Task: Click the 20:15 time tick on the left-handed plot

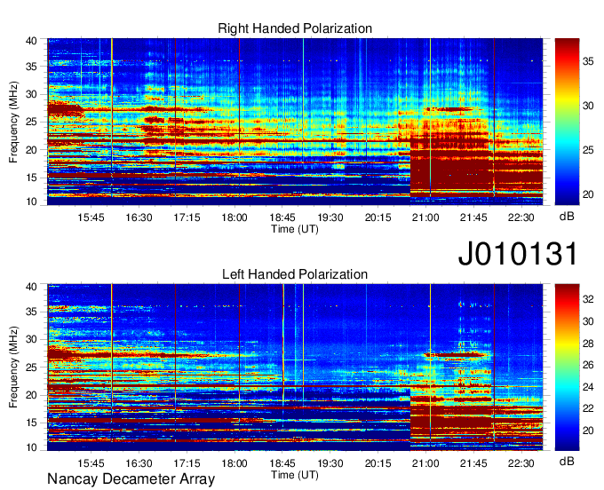Action: (x=377, y=463)
